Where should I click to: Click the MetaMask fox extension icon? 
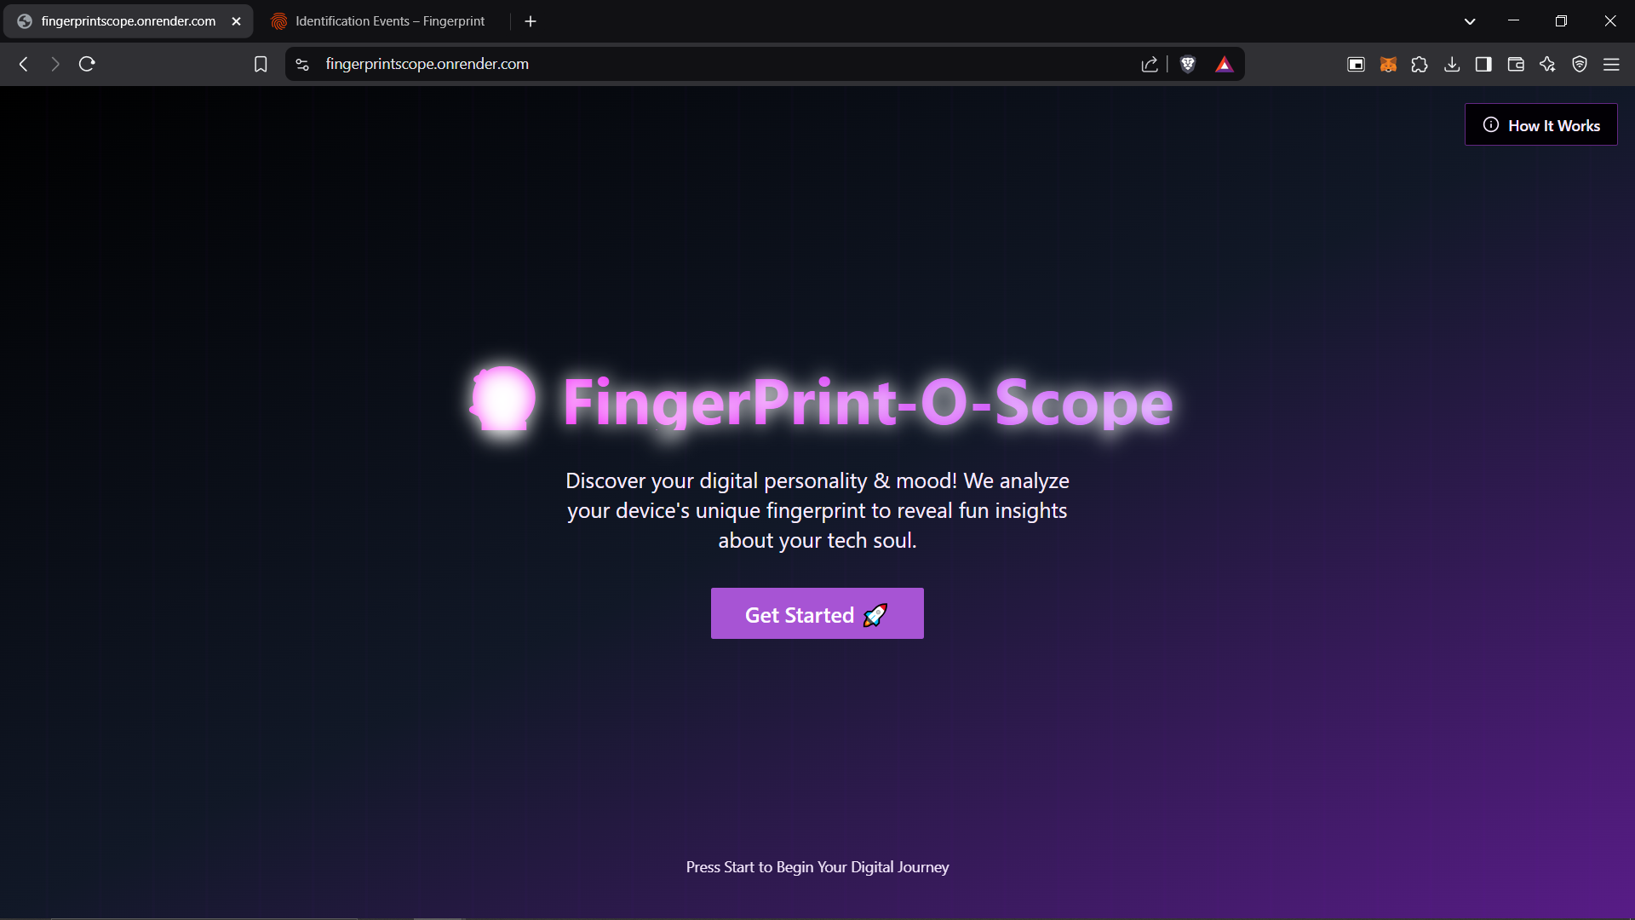click(1388, 65)
